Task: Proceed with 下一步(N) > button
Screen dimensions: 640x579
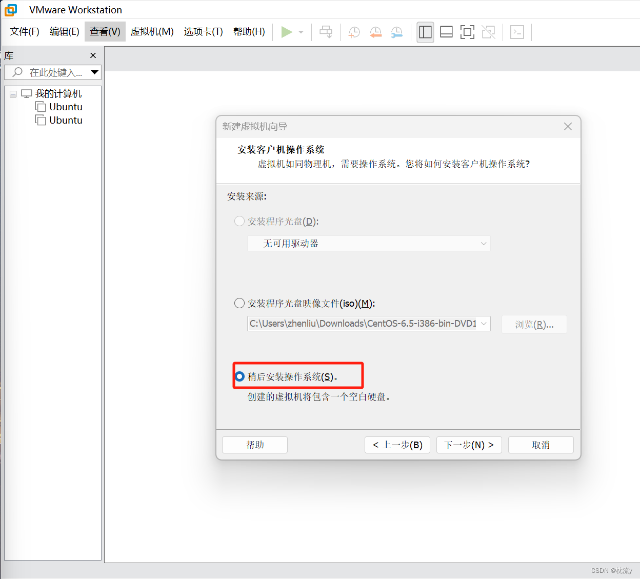Action: point(469,445)
